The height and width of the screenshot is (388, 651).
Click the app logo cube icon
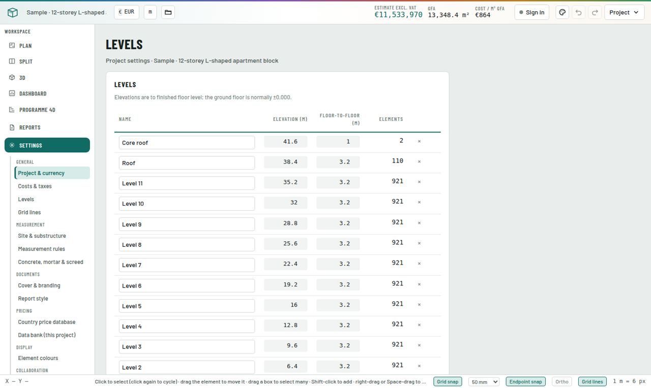click(13, 13)
